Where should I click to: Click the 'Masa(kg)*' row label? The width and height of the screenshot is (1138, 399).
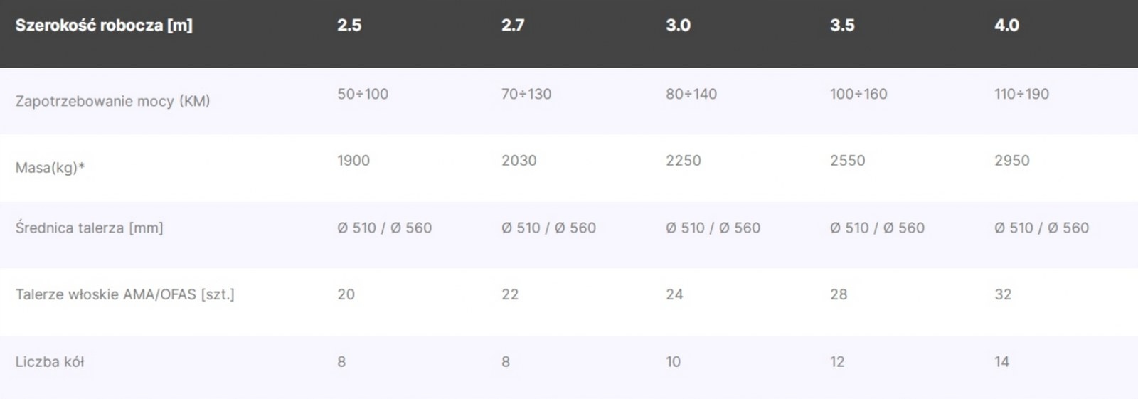coord(50,168)
